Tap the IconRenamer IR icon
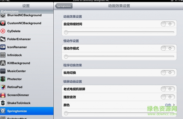Screen dimensions: 183x119 tap(3, 47)
